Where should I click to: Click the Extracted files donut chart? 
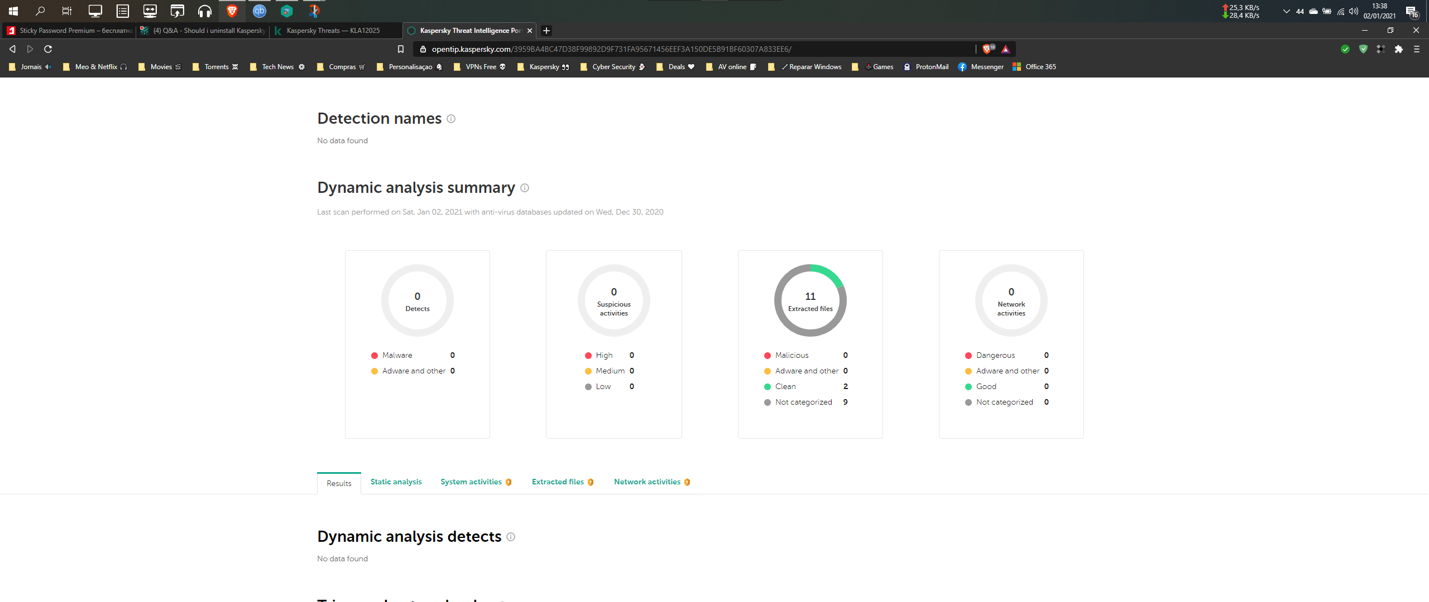pos(810,300)
